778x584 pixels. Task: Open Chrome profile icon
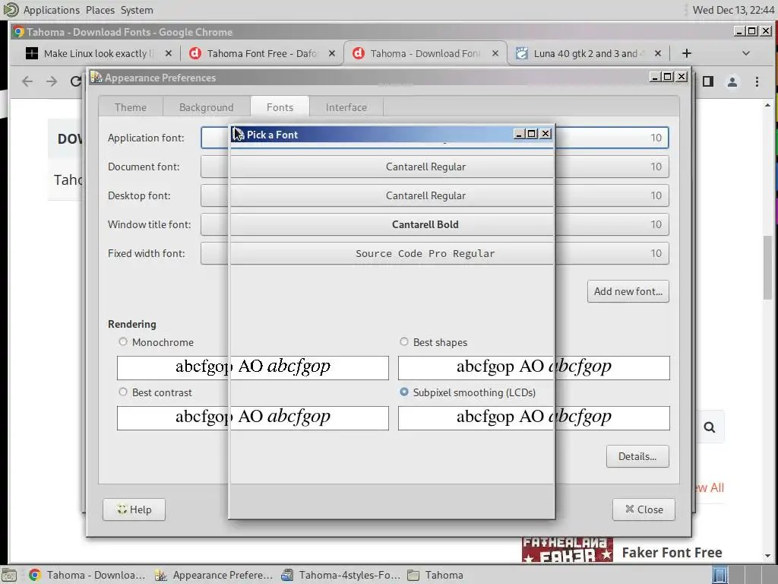(x=732, y=81)
